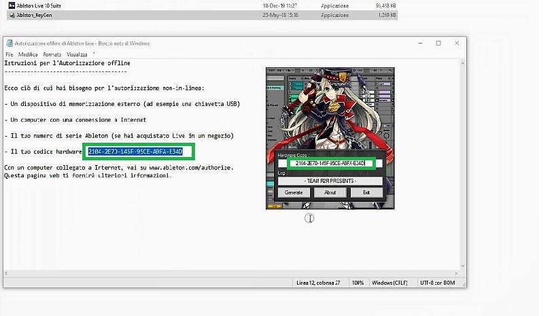Click the Ableton_KeyGen file name
This screenshot has height=316, width=554.
tap(34, 15)
